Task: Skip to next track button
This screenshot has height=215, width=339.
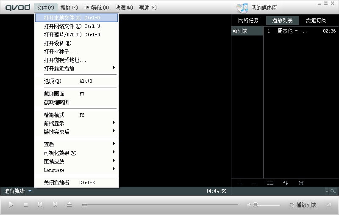Action: [55, 204]
